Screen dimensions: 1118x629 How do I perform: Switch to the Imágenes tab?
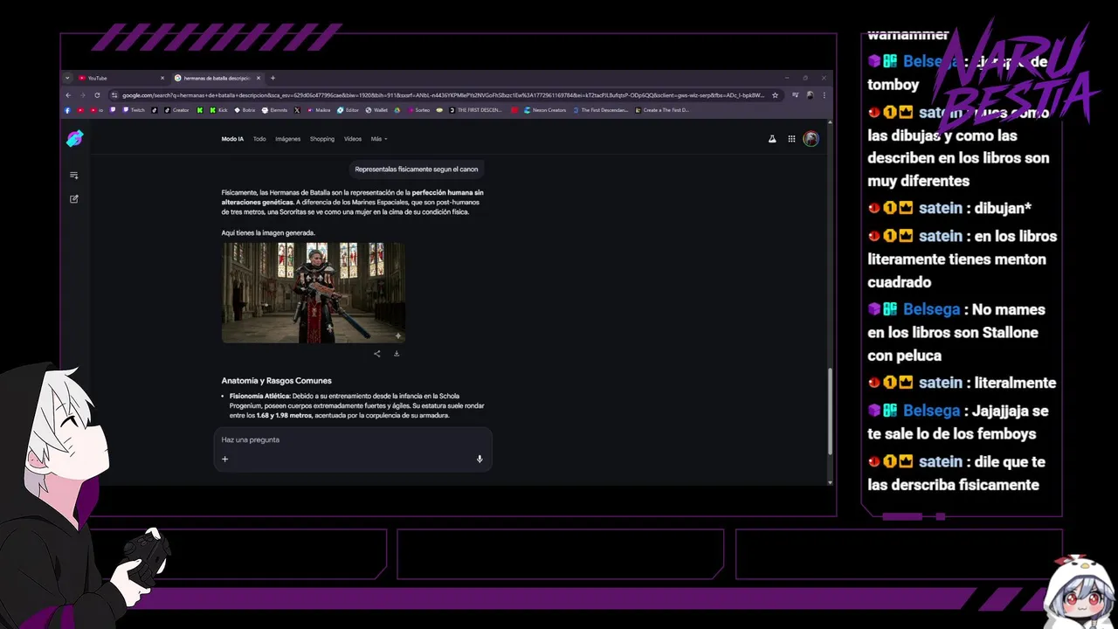[287, 139]
